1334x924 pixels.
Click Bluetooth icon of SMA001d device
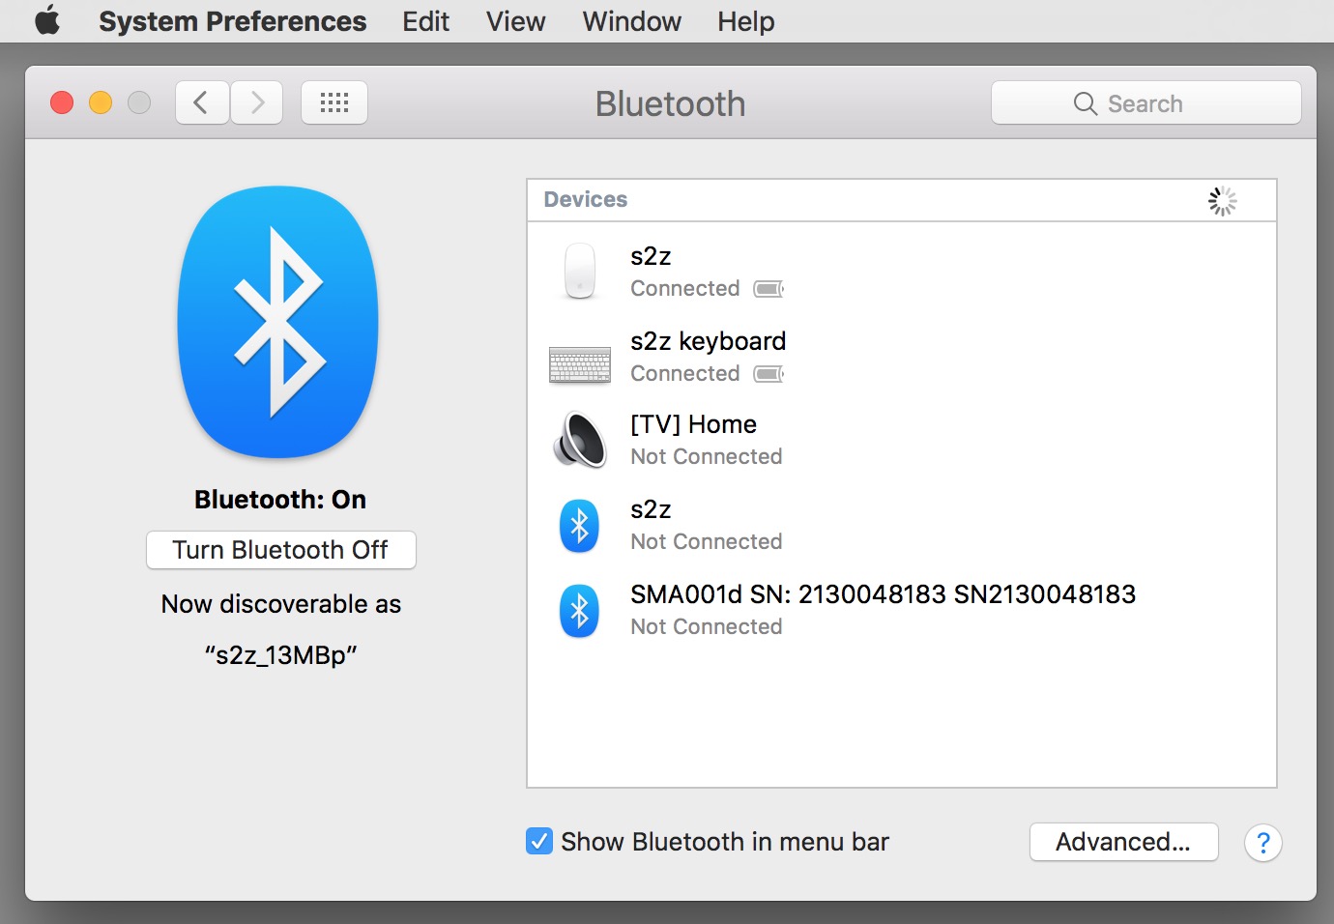(x=580, y=611)
